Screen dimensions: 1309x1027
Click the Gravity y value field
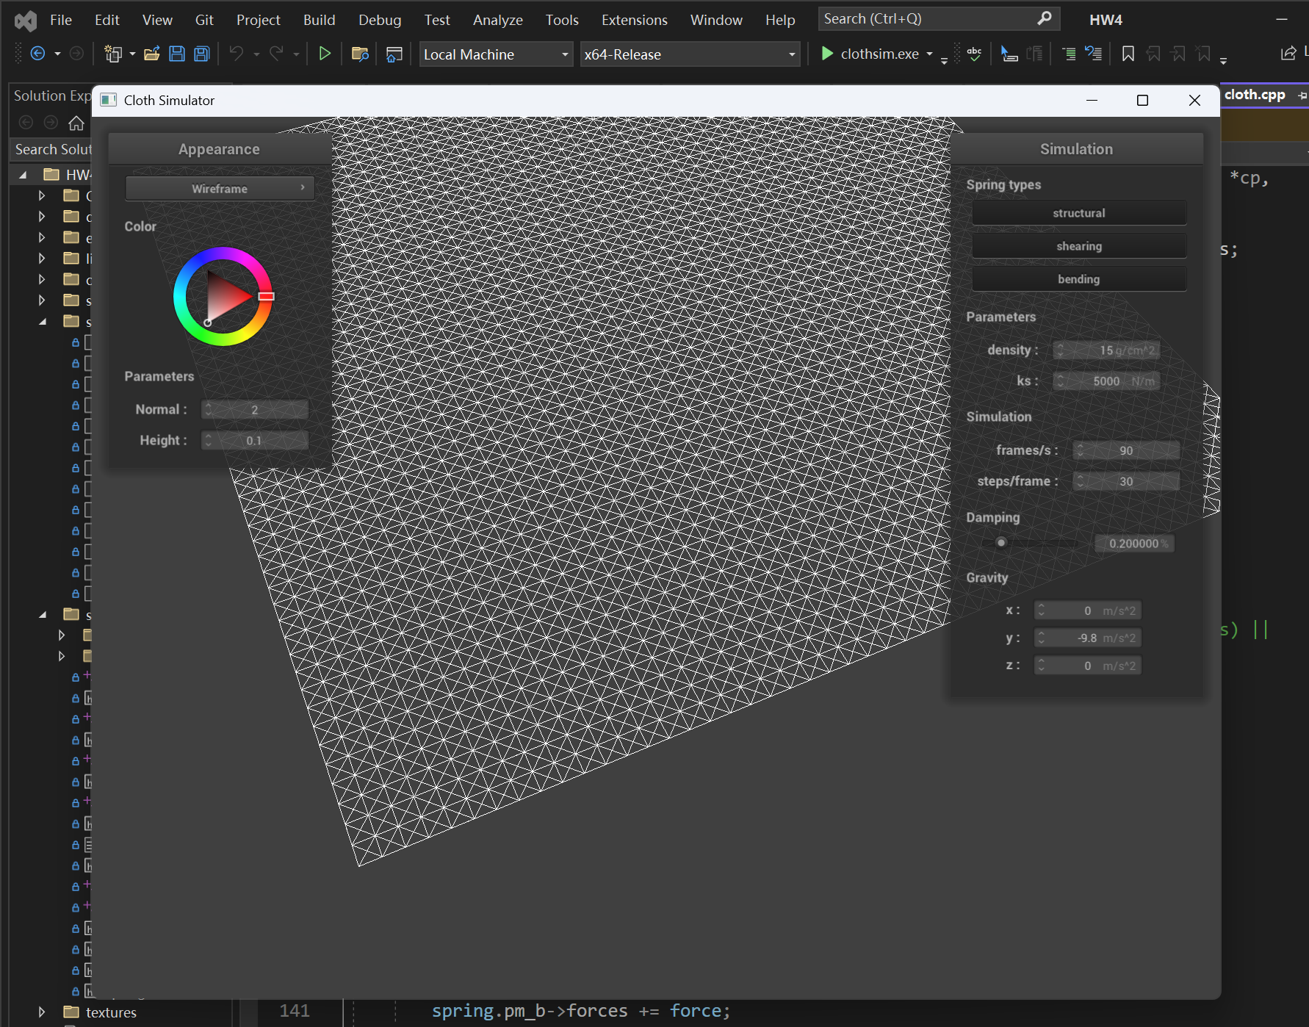tap(1088, 638)
